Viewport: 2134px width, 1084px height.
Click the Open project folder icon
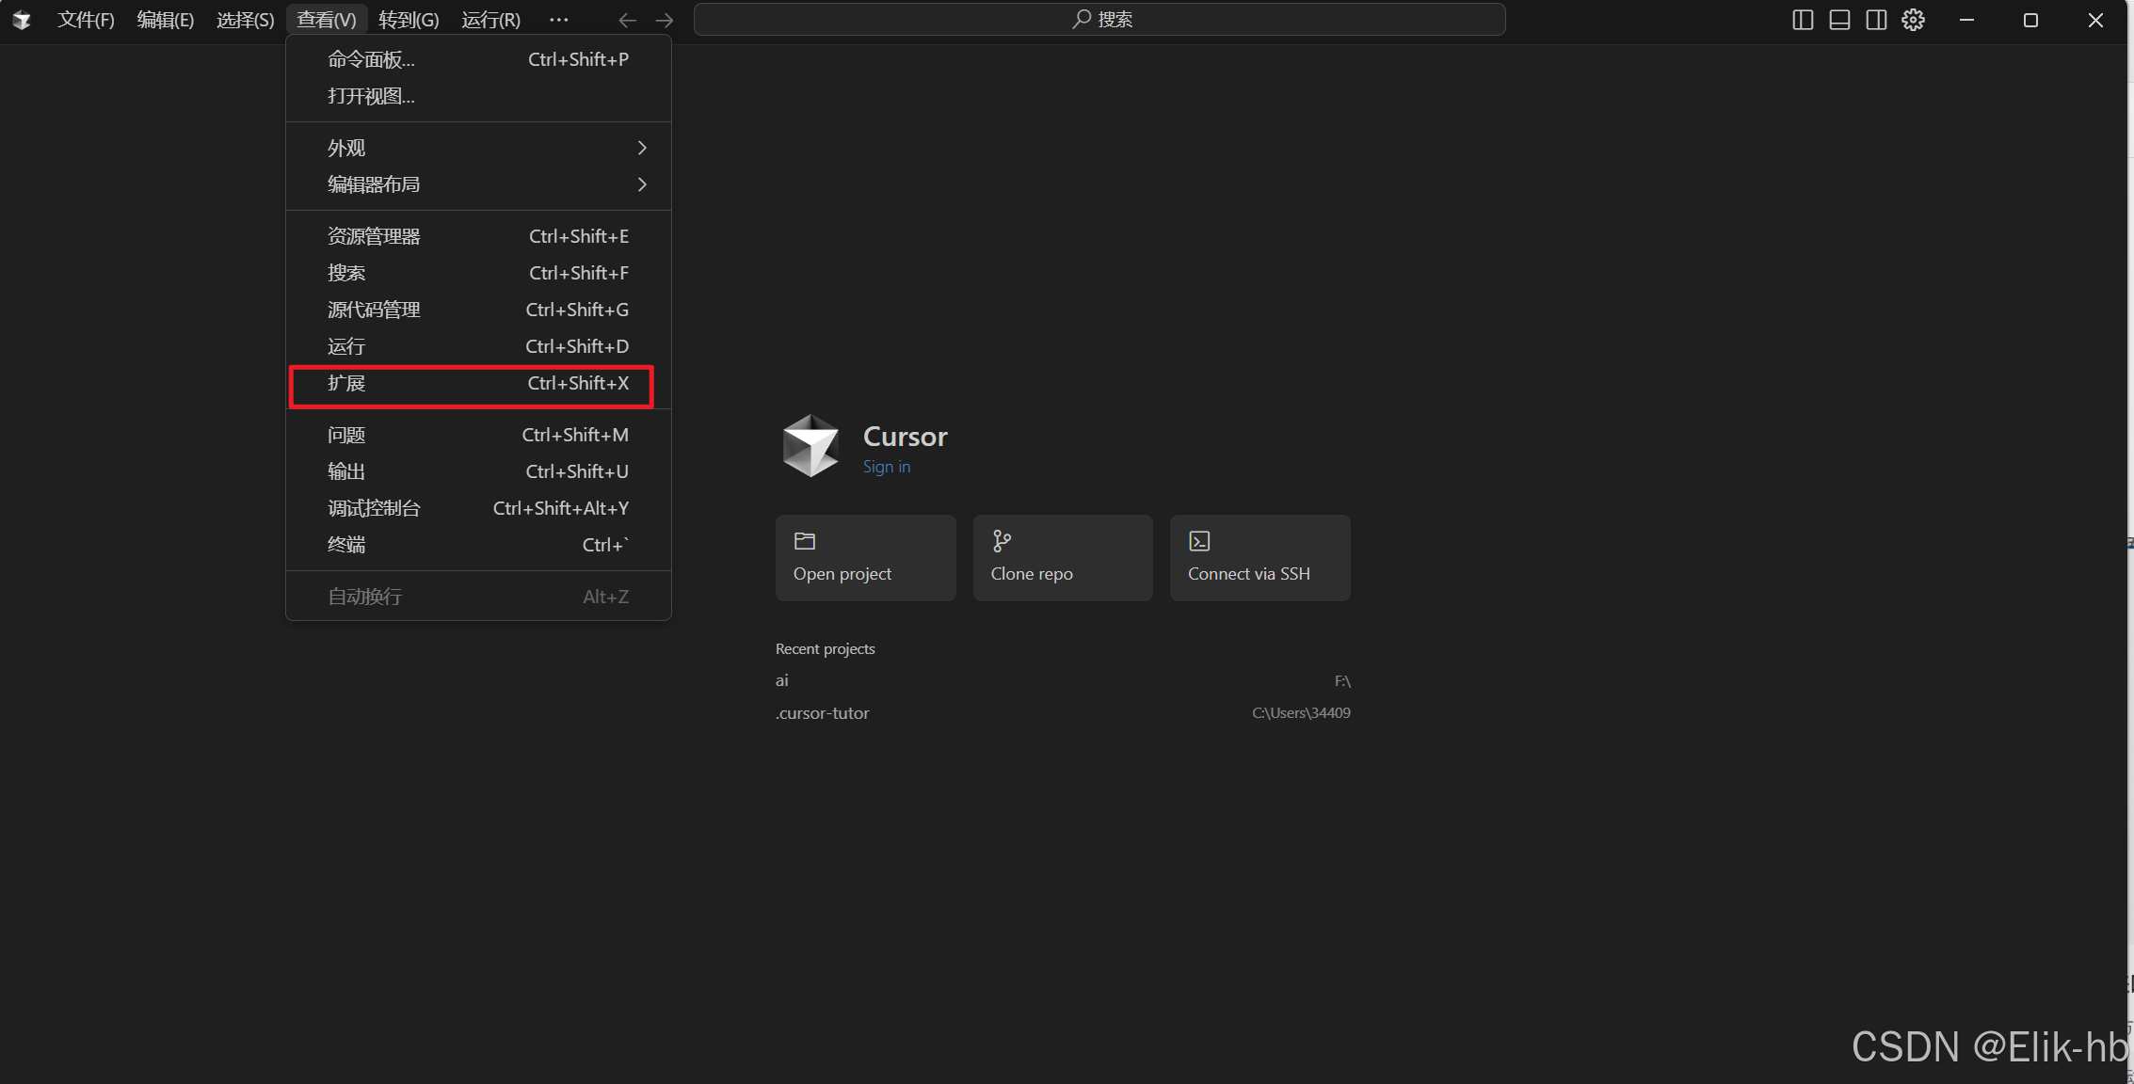[805, 541]
